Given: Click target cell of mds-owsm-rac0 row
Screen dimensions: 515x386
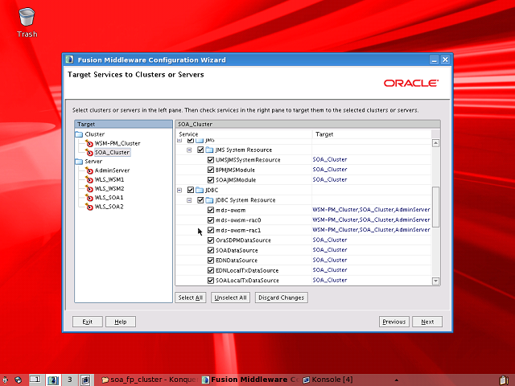Looking at the screenshot, I should coord(371,220).
